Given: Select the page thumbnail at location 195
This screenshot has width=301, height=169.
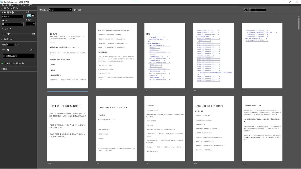Looking at the screenshot, I should (262, 129).
